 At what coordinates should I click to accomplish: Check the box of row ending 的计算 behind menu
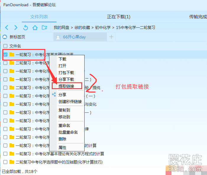5,145
